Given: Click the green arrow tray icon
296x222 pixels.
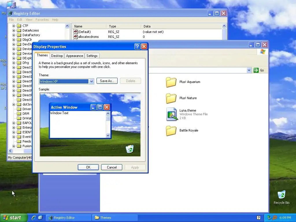Looking at the screenshot, I should point(269,218).
